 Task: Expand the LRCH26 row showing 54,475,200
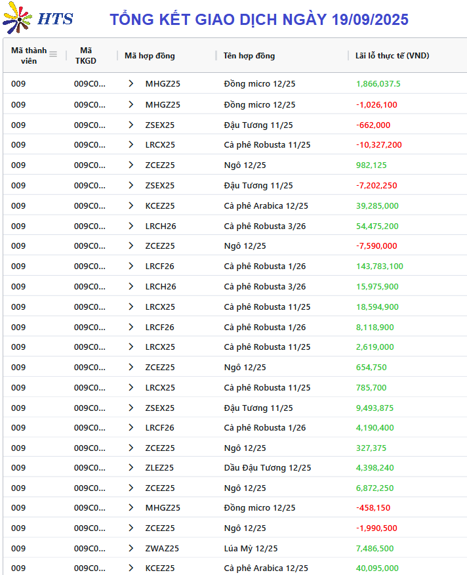coord(131,226)
